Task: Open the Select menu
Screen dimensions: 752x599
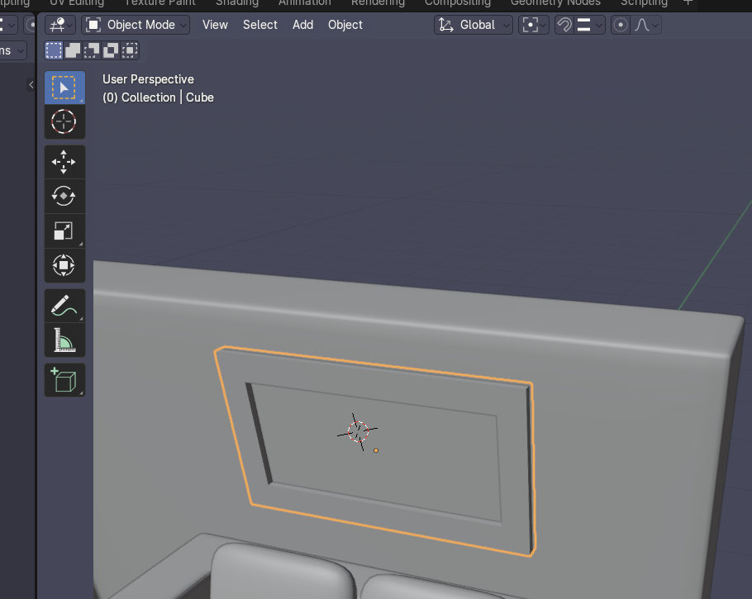Action: point(259,25)
